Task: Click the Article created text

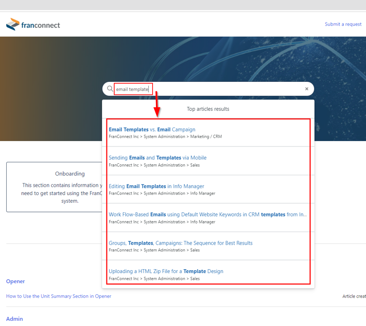Action: (x=354, y=296)
